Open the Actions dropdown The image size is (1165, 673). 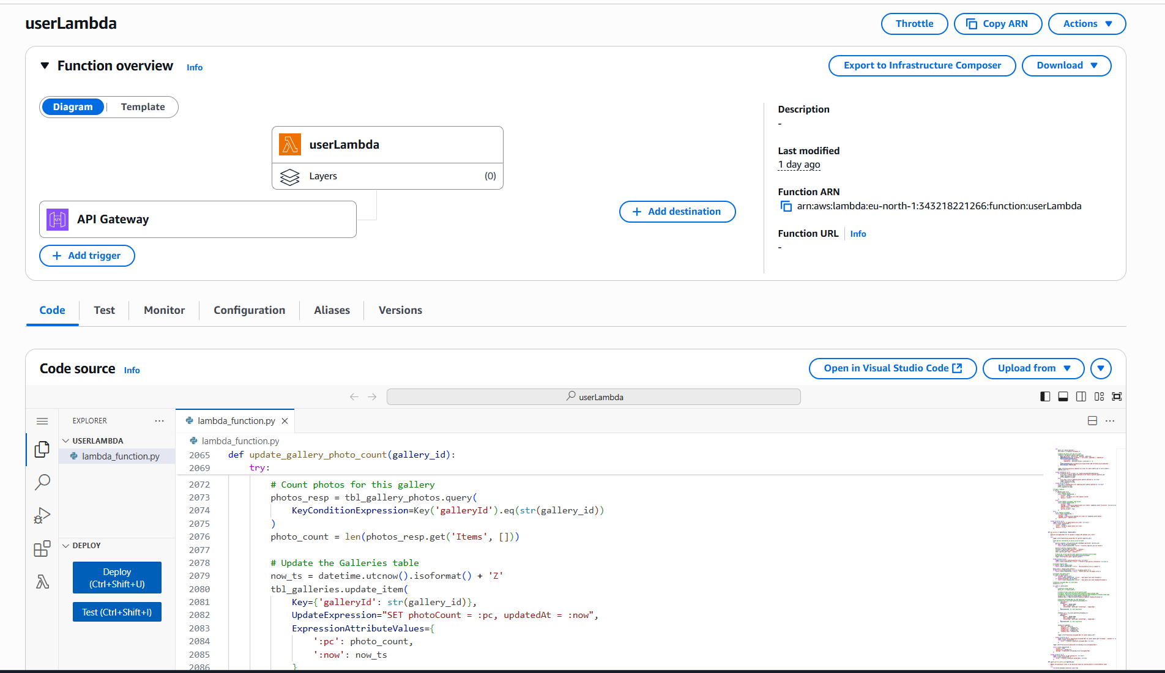point(1087,24)
